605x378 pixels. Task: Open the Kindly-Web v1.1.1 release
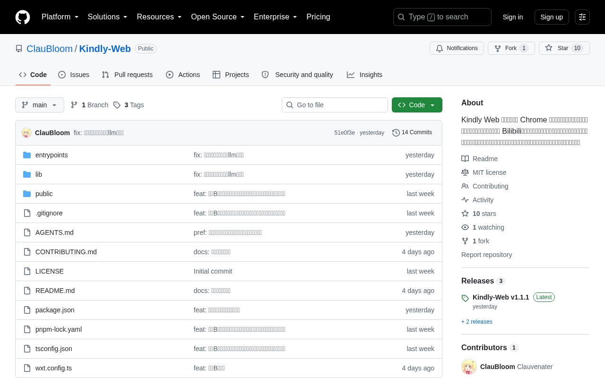coord(501,297)
